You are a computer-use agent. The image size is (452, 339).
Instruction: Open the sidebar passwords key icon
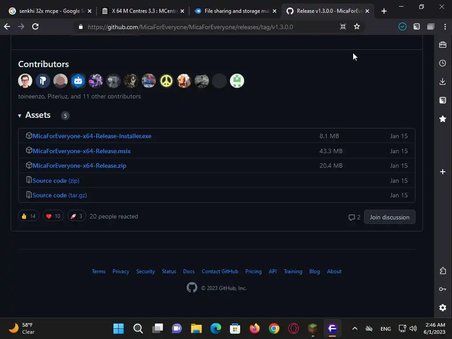tap(443, 289)
